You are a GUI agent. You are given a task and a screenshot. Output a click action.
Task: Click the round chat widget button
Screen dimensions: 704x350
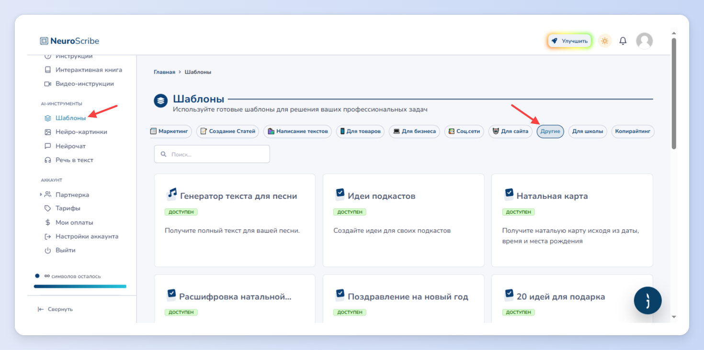click(x=647, y=301)
